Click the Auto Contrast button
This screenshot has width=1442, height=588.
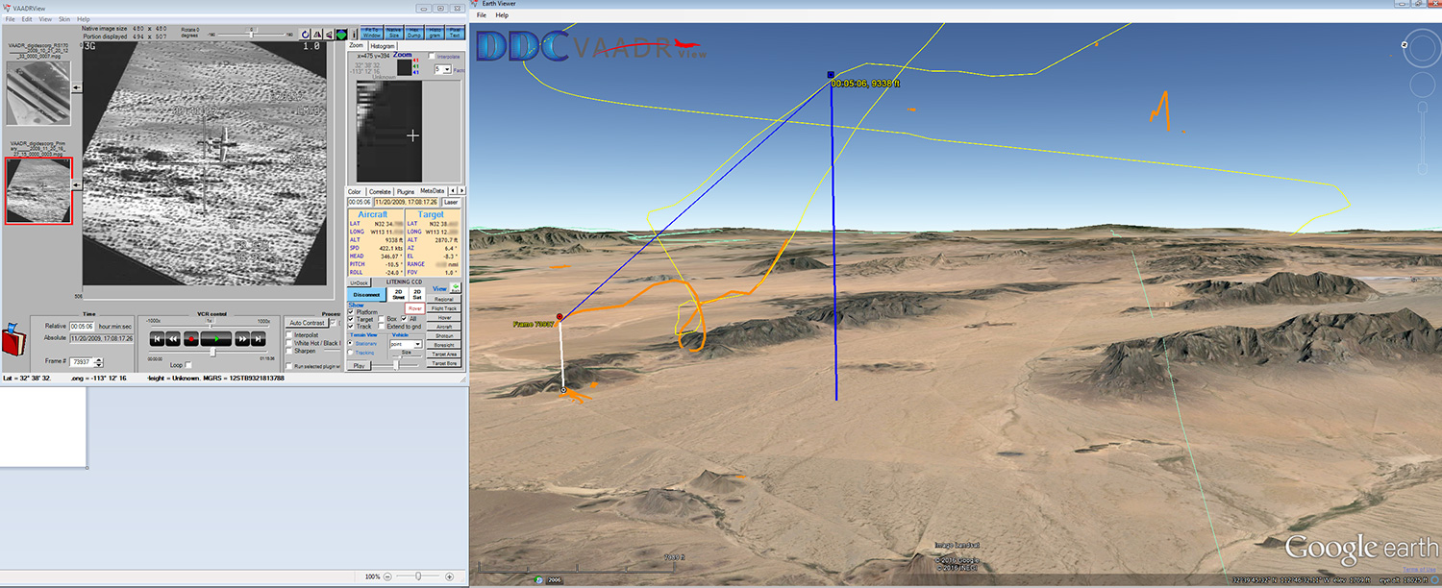(x=306, y=323)
